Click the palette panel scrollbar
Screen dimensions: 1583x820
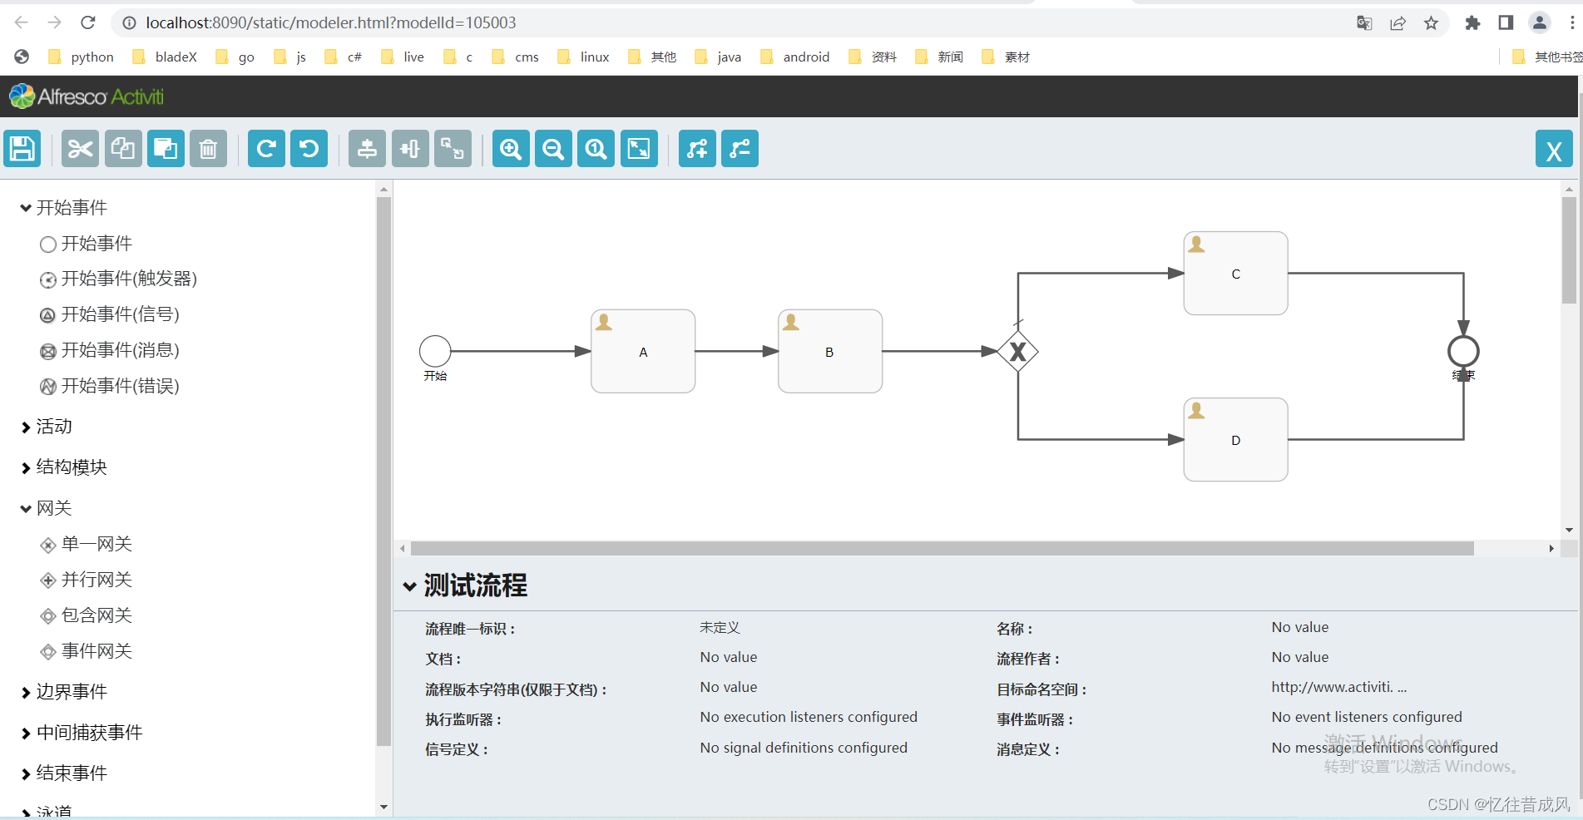(x=383, y=471)
